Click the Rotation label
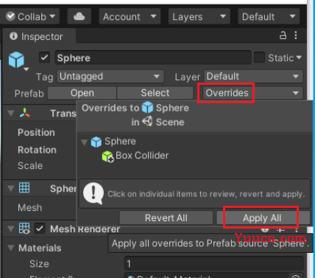The height and width of the screenshot is (278, 315). 37,150
